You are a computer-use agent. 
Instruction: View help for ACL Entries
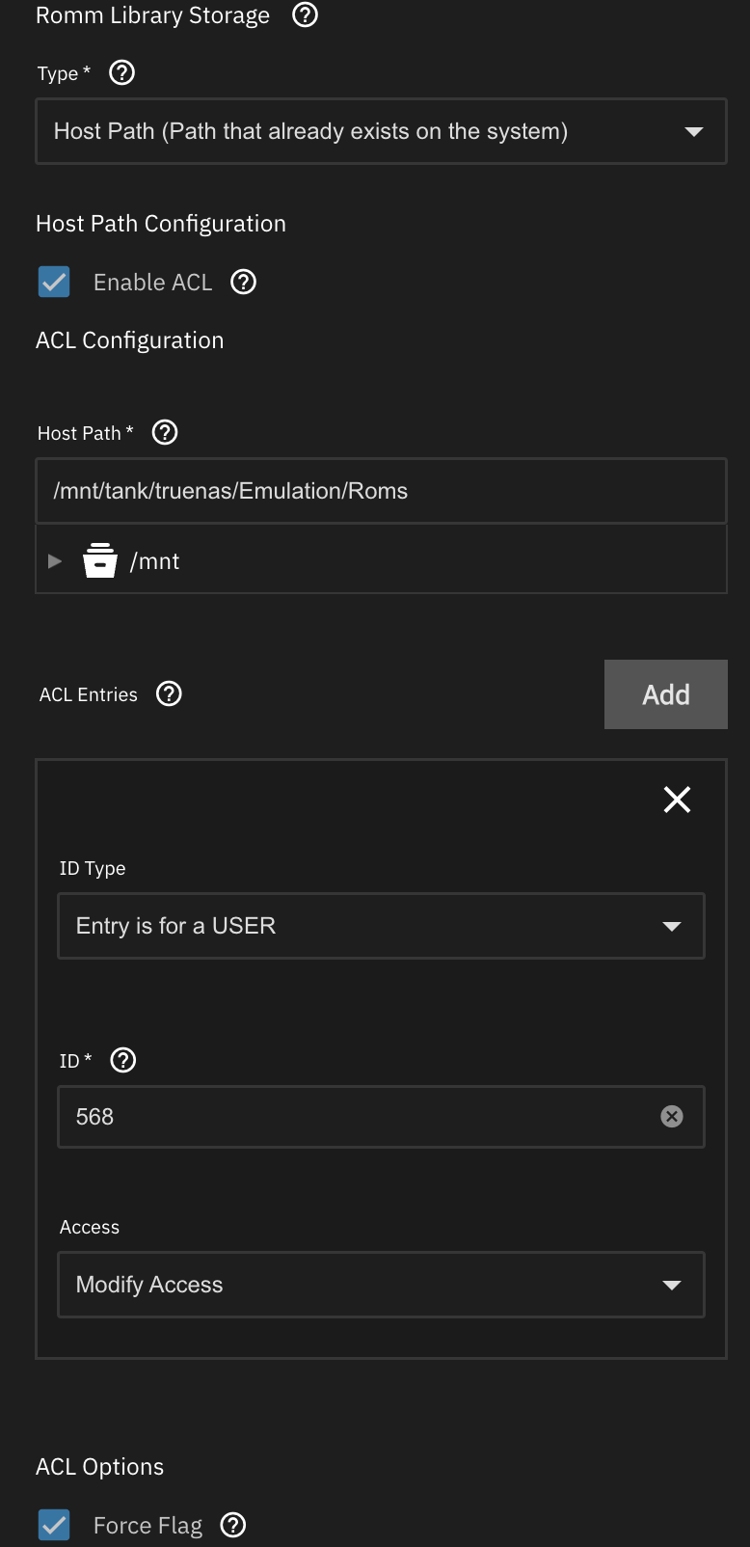pos(169,694)
